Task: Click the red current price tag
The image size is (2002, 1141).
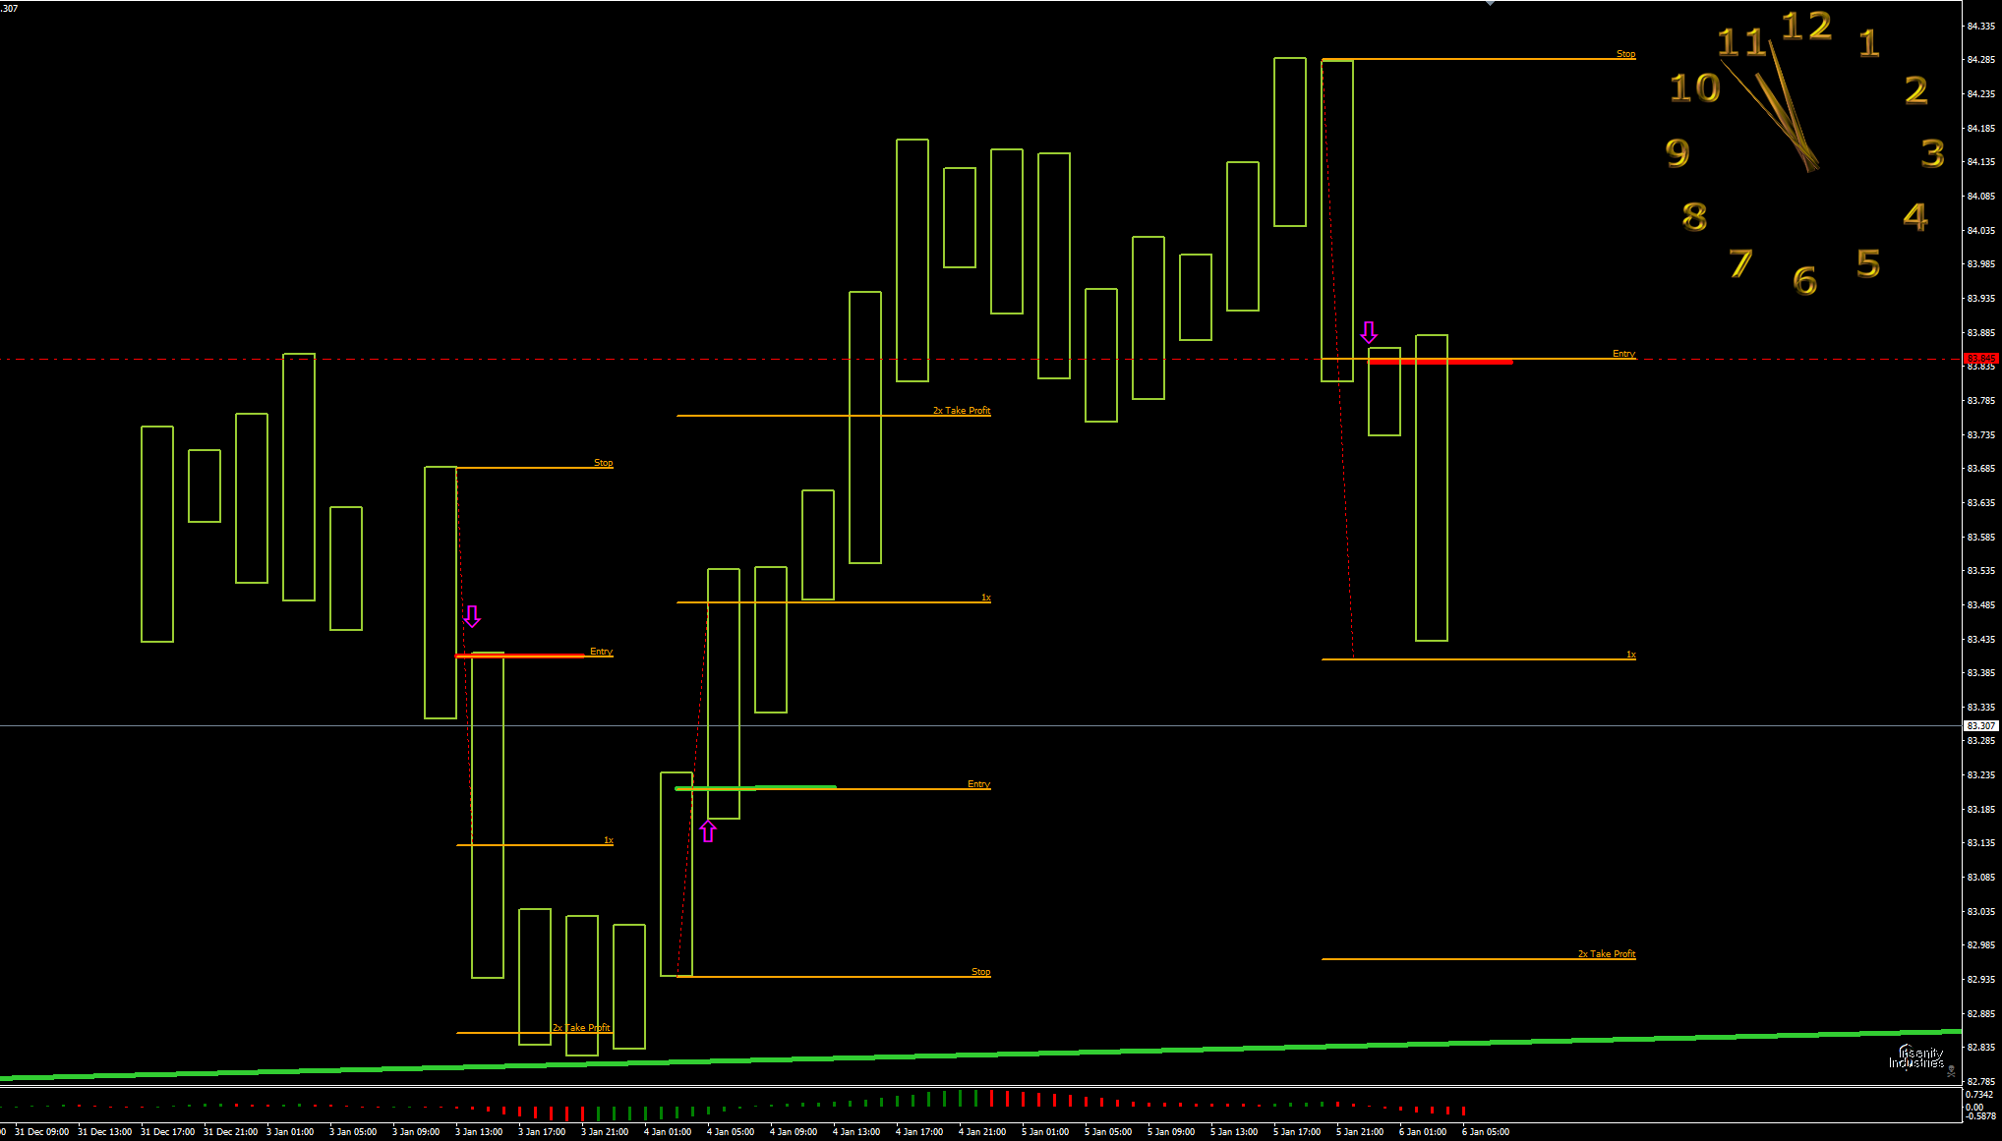Action: tap(1980, 358)
